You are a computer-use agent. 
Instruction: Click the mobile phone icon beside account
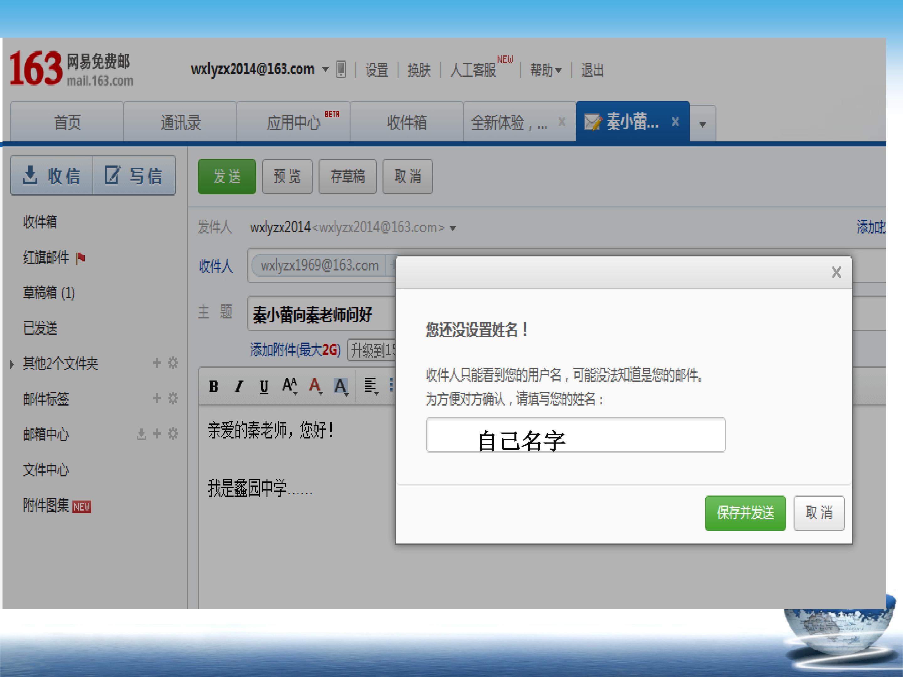point(341,69)
